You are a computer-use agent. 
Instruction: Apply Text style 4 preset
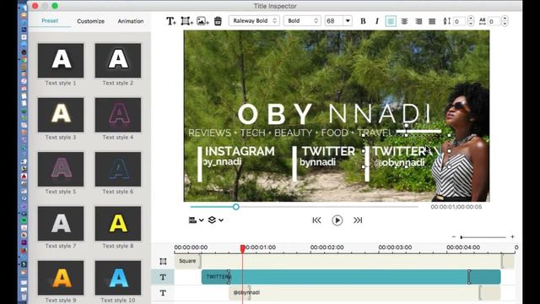(x=118, y=115)
